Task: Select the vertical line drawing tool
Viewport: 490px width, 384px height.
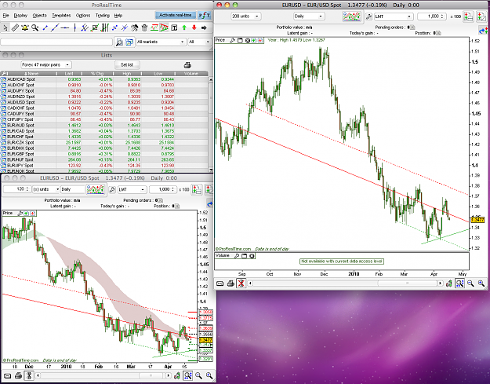Action: point(75,28)
